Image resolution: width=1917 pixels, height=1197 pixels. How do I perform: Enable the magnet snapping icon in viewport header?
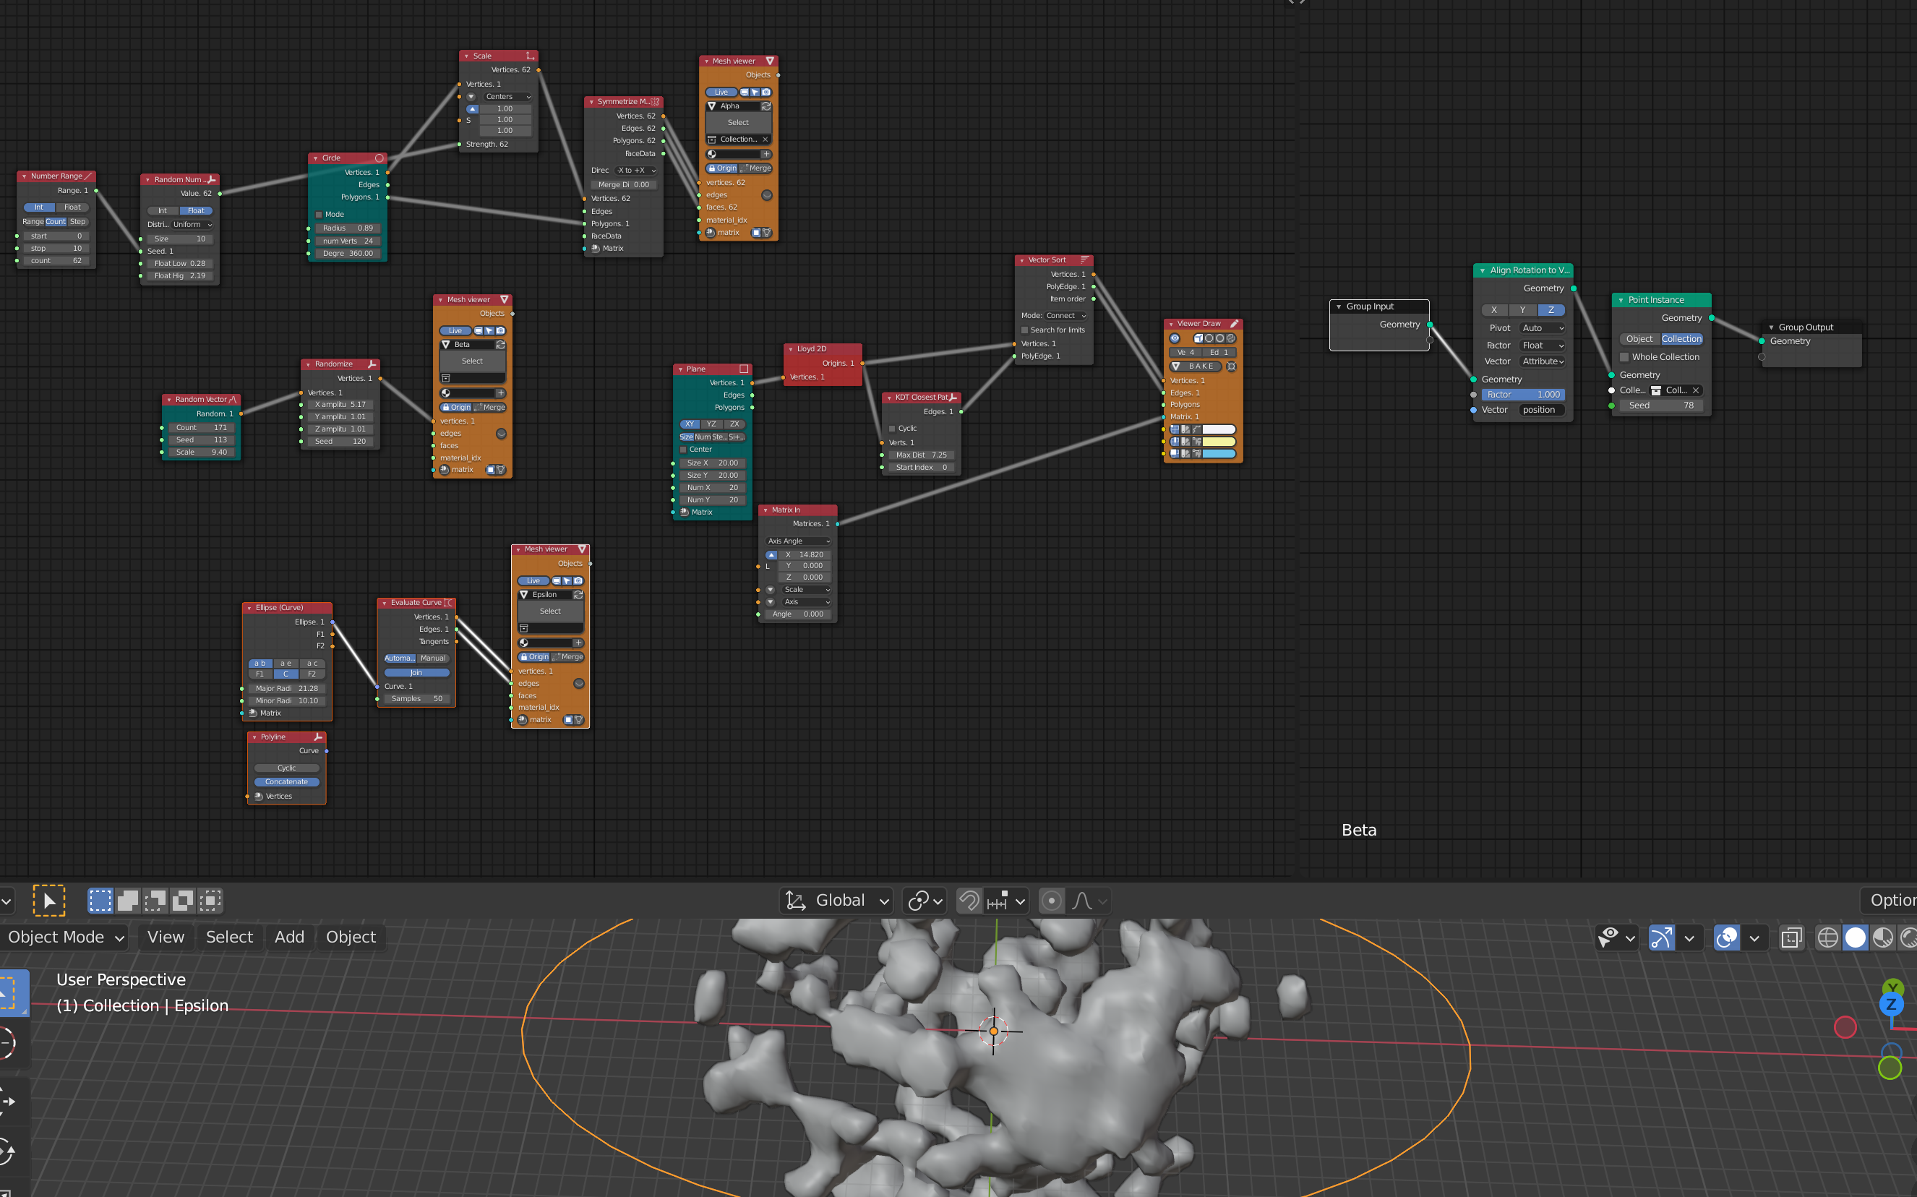(969, 900)
